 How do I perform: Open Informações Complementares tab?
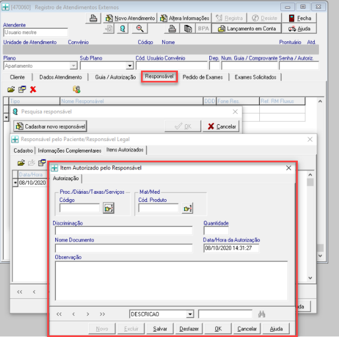69,150
